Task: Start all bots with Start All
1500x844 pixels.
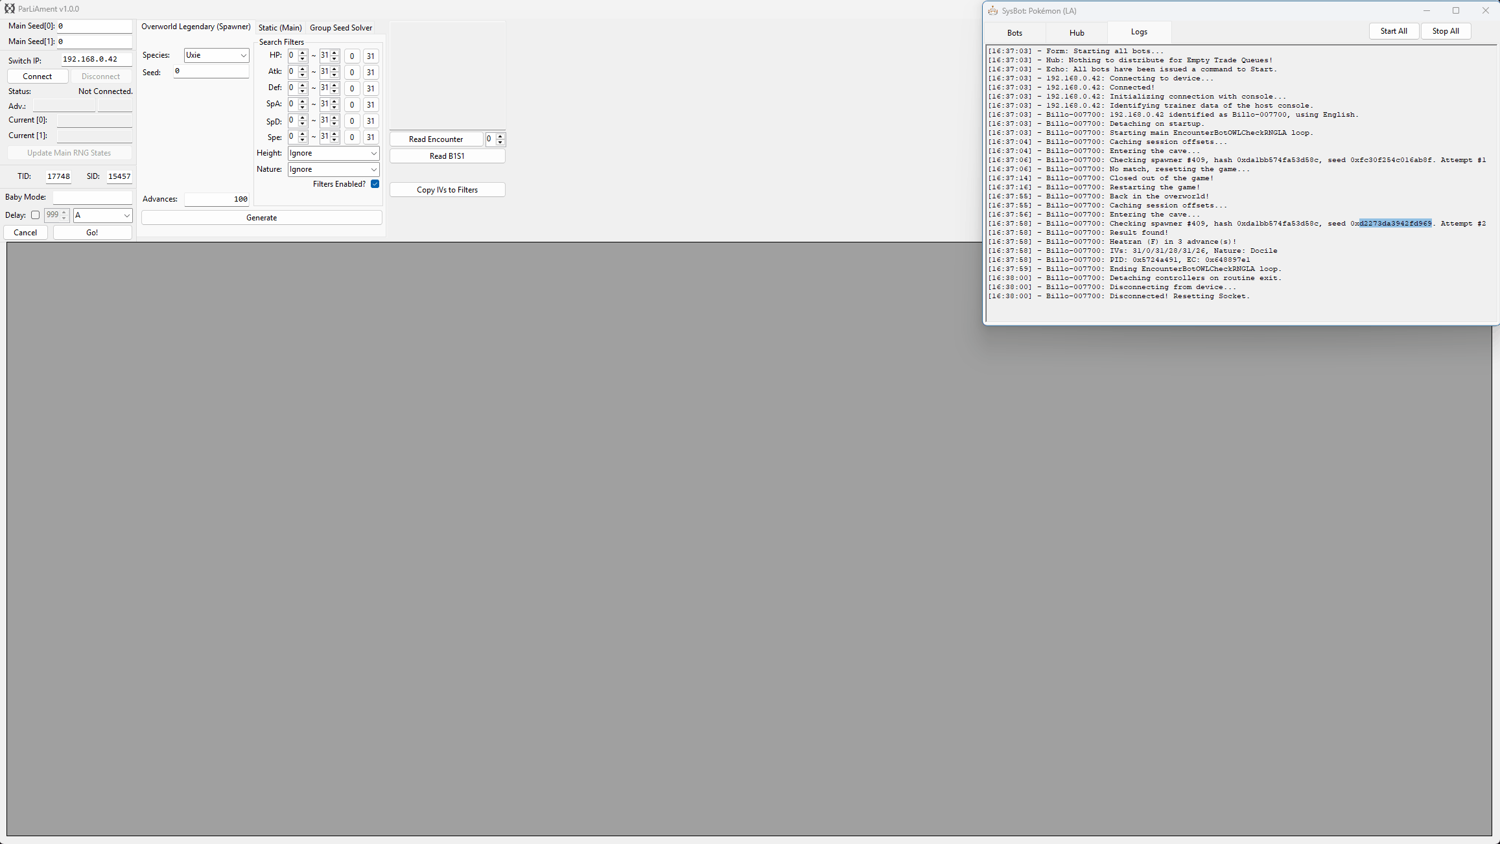Action: pos(1394,30)
